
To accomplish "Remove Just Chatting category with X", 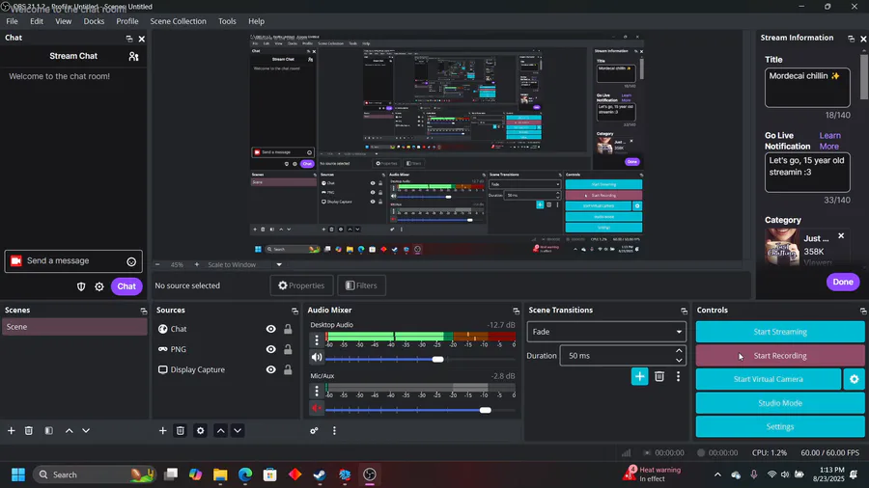I will tap(841, 235).
